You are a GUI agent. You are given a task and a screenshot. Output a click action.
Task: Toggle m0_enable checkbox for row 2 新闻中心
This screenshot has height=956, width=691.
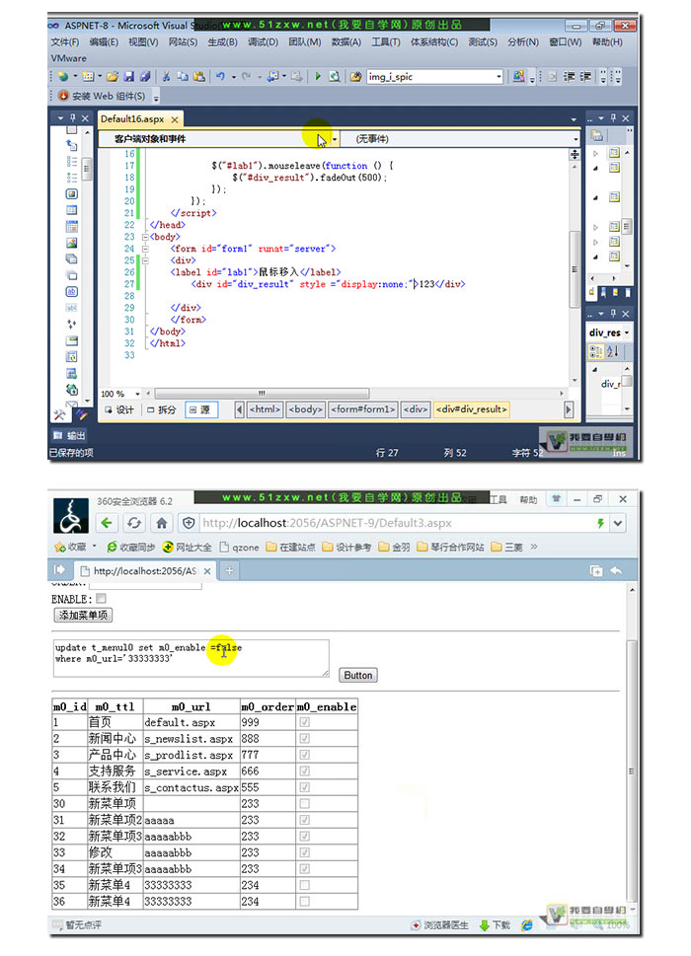pyautogui.click(x=304, y=738)
